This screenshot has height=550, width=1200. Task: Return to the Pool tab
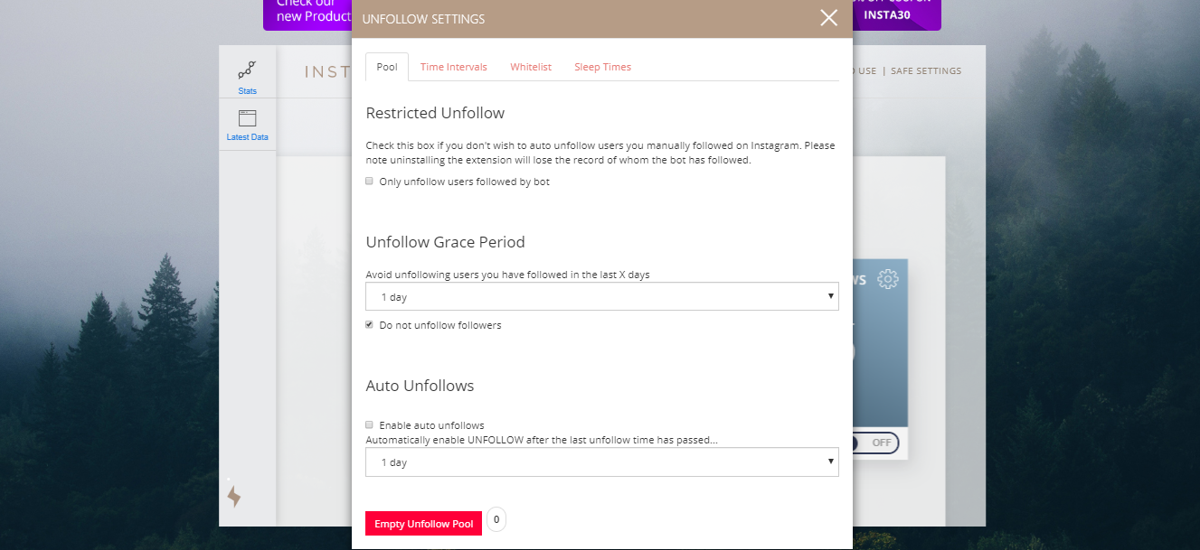click(x=386, y=66)
